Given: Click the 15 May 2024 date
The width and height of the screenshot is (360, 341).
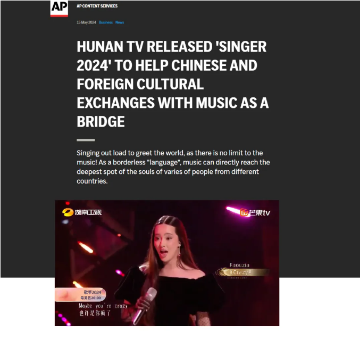Looking at the screenshot, I should (86, 22).
